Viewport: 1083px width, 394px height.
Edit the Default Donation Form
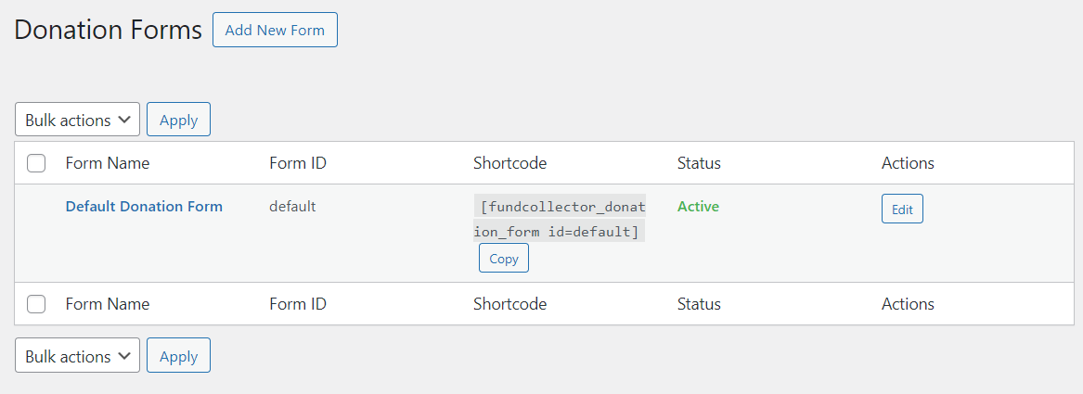click(x=902, y=209)
